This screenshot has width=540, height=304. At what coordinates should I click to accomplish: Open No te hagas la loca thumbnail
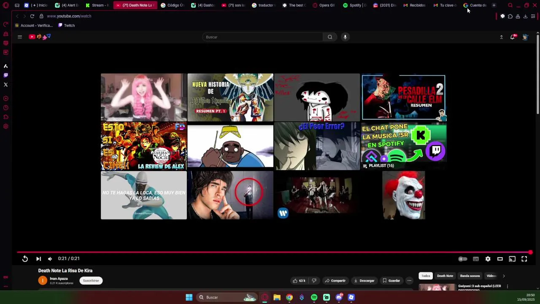pos(144,195)
